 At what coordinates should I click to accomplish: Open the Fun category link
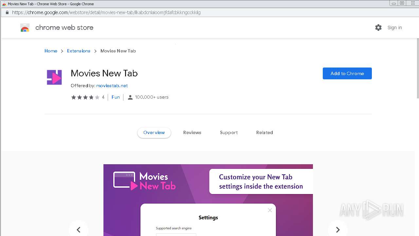point(116,97)
